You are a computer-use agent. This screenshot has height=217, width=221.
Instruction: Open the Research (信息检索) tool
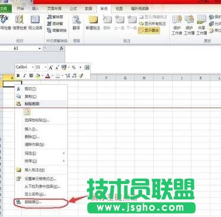click(x=19, y=22)
